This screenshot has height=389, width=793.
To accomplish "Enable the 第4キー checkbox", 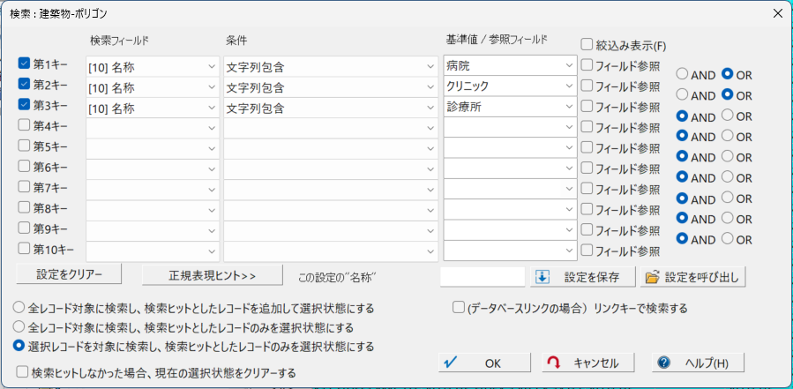I will (x=25, y=125).
